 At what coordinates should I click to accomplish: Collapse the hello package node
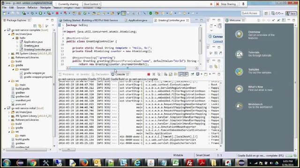(x=13, y=38)
